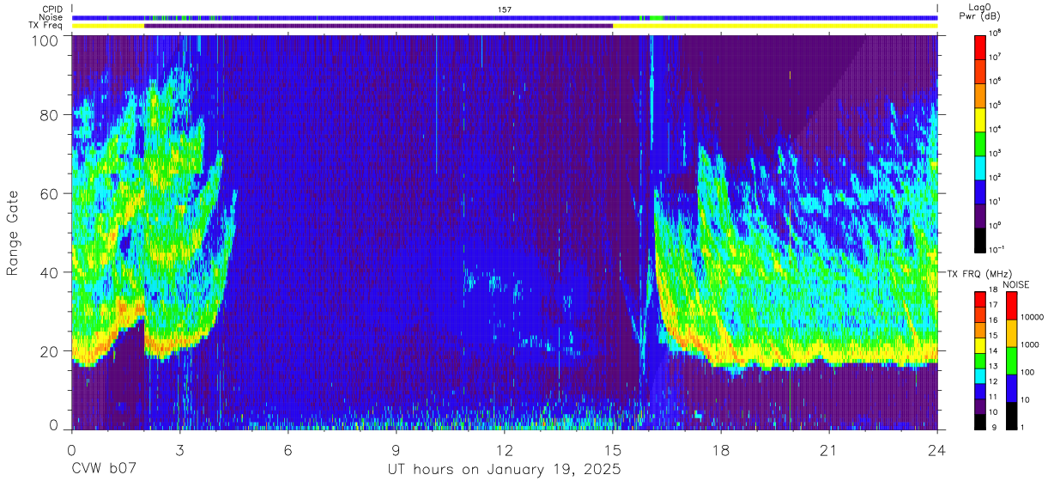Screen dimensions: 1054x487
Task: Click the purple section of the TX Freq strip
Action: tap(379, 26)
